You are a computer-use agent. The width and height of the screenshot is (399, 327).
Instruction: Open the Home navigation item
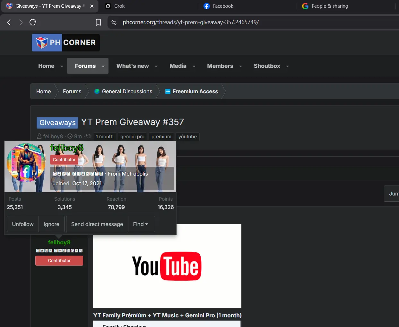46,66
